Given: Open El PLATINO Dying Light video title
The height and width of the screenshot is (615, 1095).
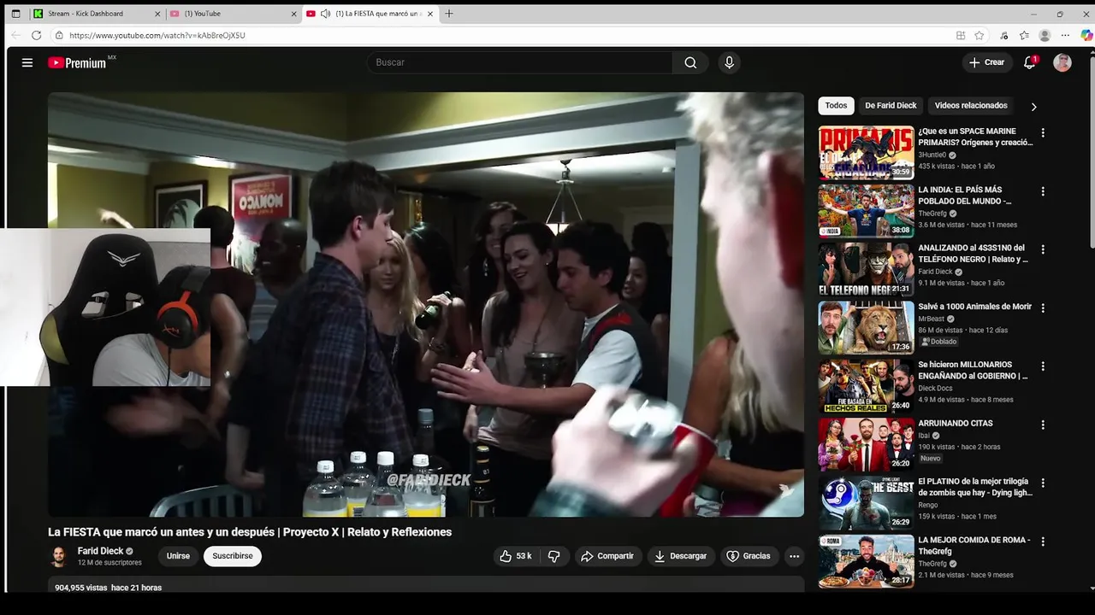Looking at the screenshot, I should coord(975,487).
